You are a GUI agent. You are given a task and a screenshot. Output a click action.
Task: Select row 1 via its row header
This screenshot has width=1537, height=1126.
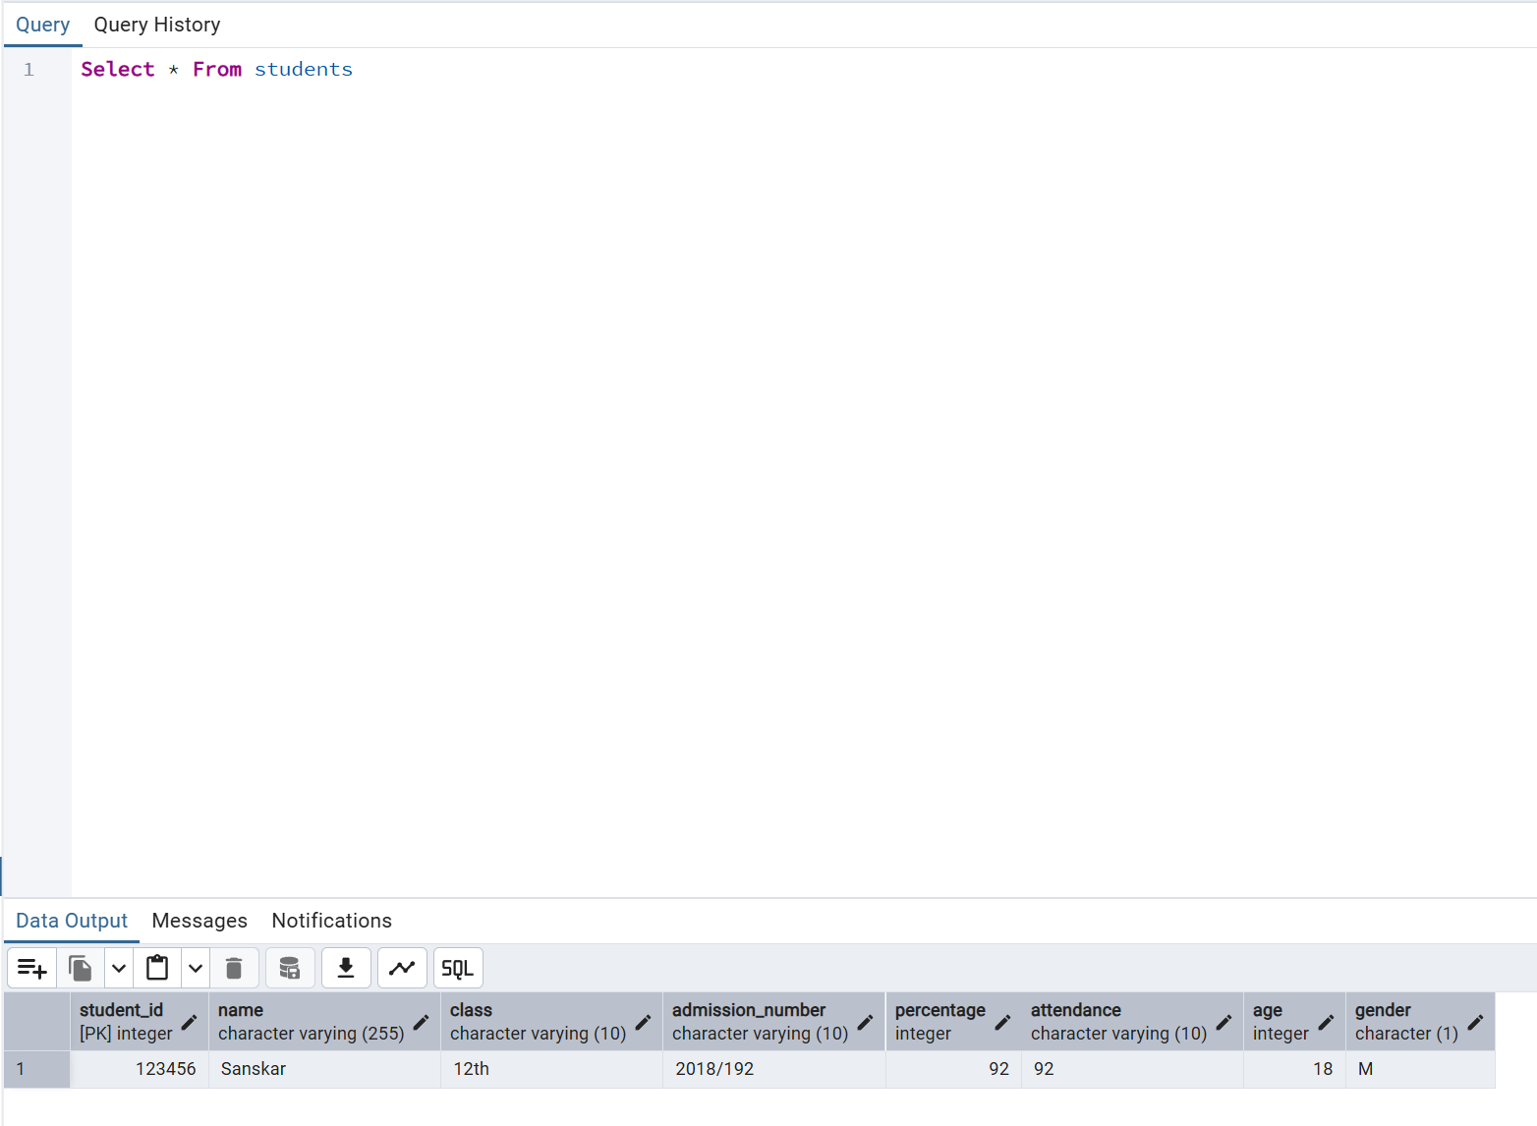(36, 1069)
